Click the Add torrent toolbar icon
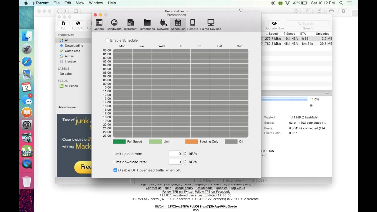The width and height of the screenshot is (377, 212). [63, 24]
